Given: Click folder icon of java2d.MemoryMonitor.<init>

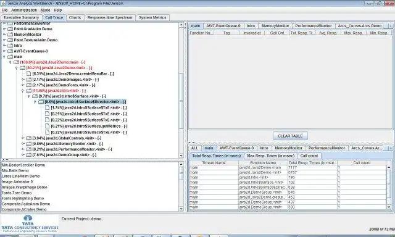Looking at the screenshot, I should pos(29,144).
